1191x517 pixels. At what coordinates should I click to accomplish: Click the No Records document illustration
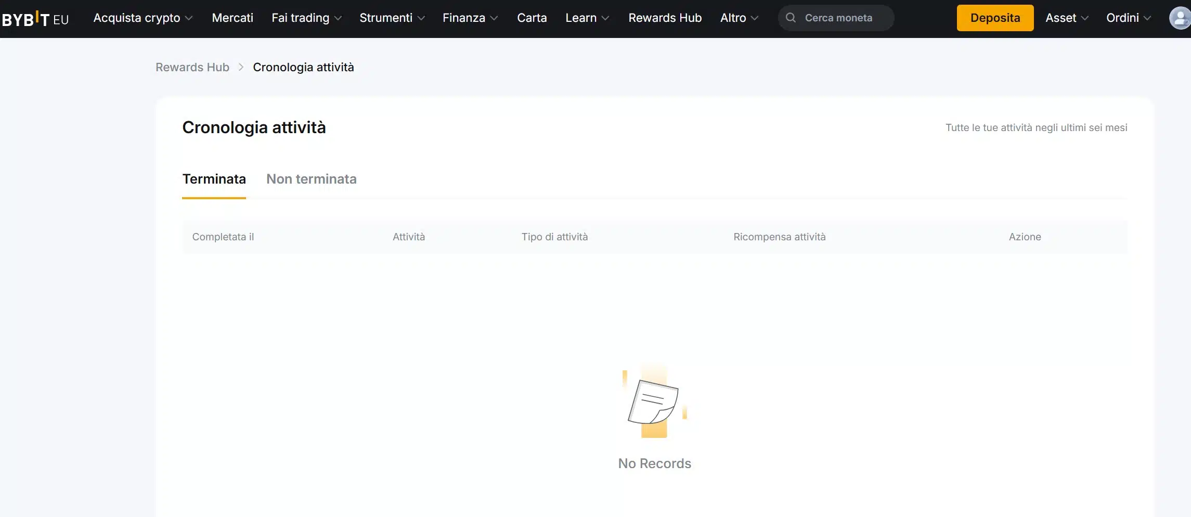(654, 403)
